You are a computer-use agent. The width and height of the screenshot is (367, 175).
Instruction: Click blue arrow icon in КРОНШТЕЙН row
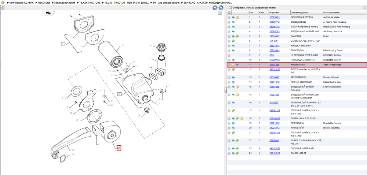pyautogui.click(x=233, y=128)
